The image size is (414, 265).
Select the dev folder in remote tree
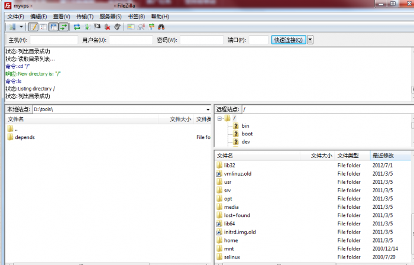[x=246, y=142]
